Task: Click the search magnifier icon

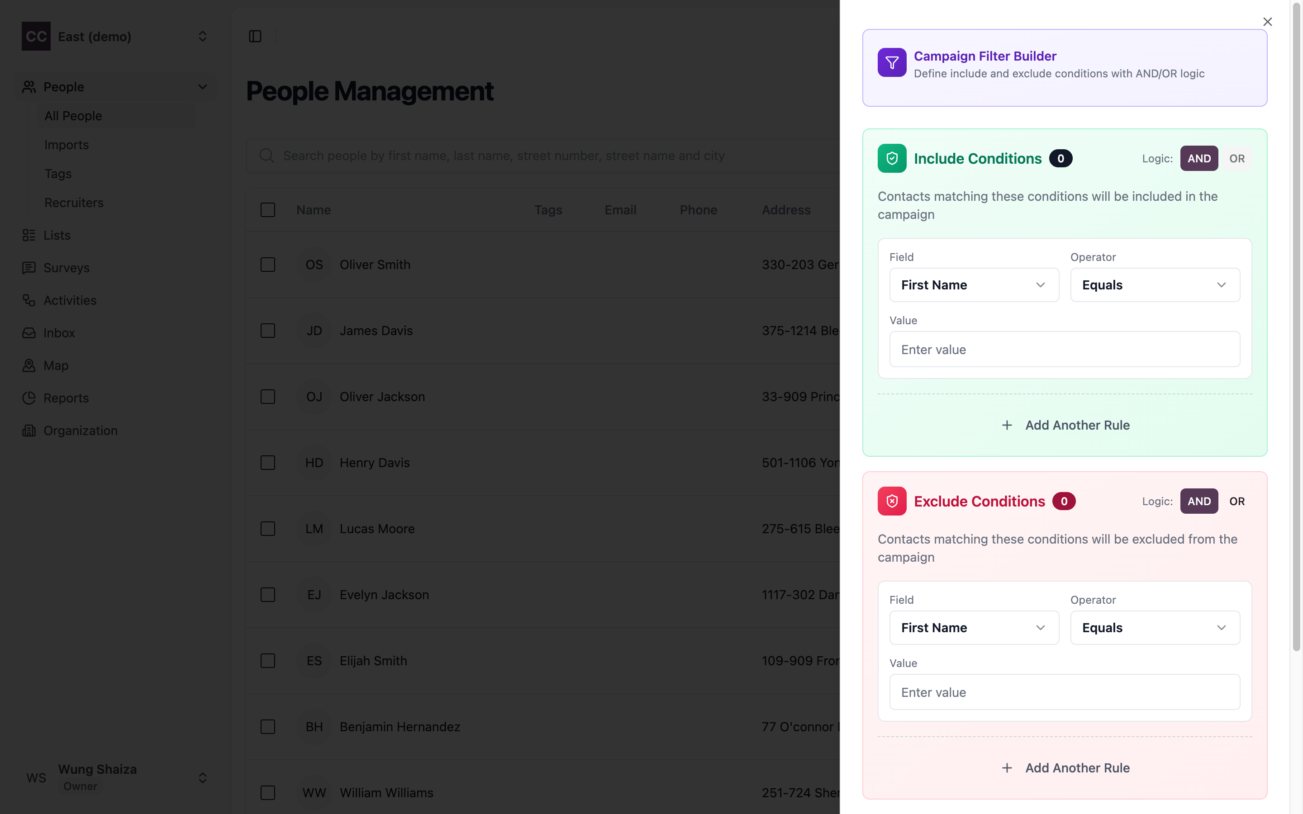Action: [x=266, y=156]
